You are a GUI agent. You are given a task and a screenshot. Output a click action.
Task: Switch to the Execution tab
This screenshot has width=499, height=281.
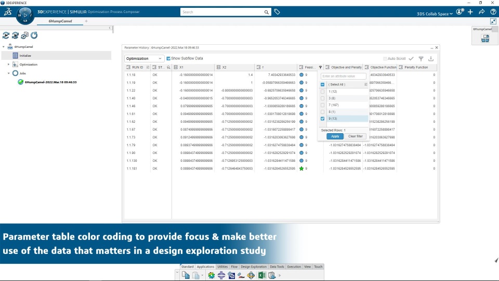click(x=294, y=266)
